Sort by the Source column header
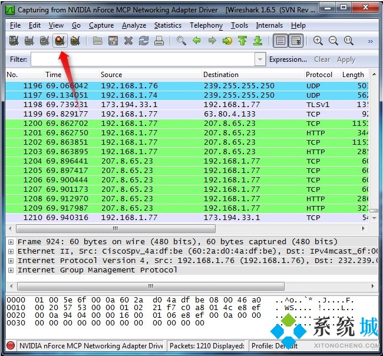Image resolution: width=383 pixels, height=356 pixels. pyautogui.click(x=150, y=74)
